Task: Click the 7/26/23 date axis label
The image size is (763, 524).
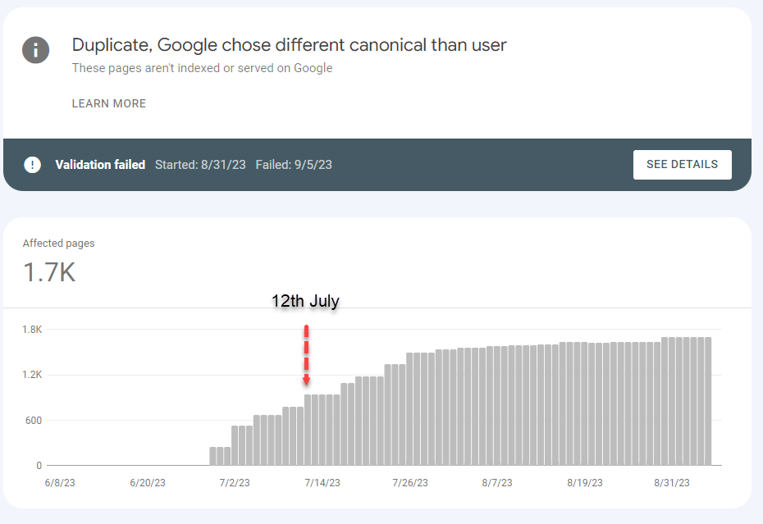Action: 410,483
